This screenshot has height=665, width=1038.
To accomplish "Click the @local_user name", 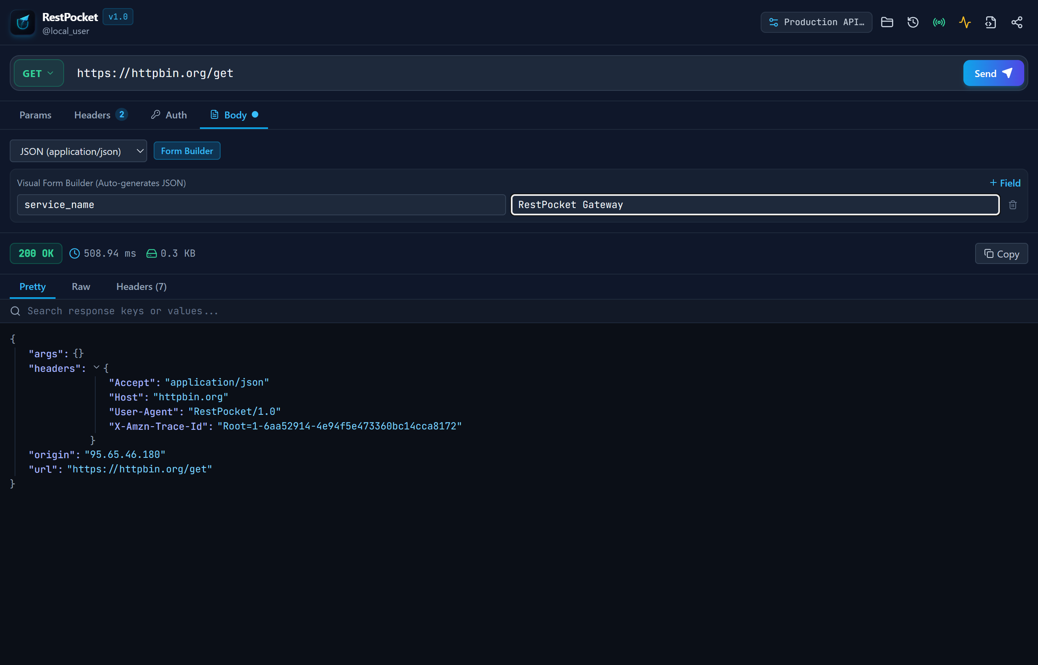I will 66,31.
